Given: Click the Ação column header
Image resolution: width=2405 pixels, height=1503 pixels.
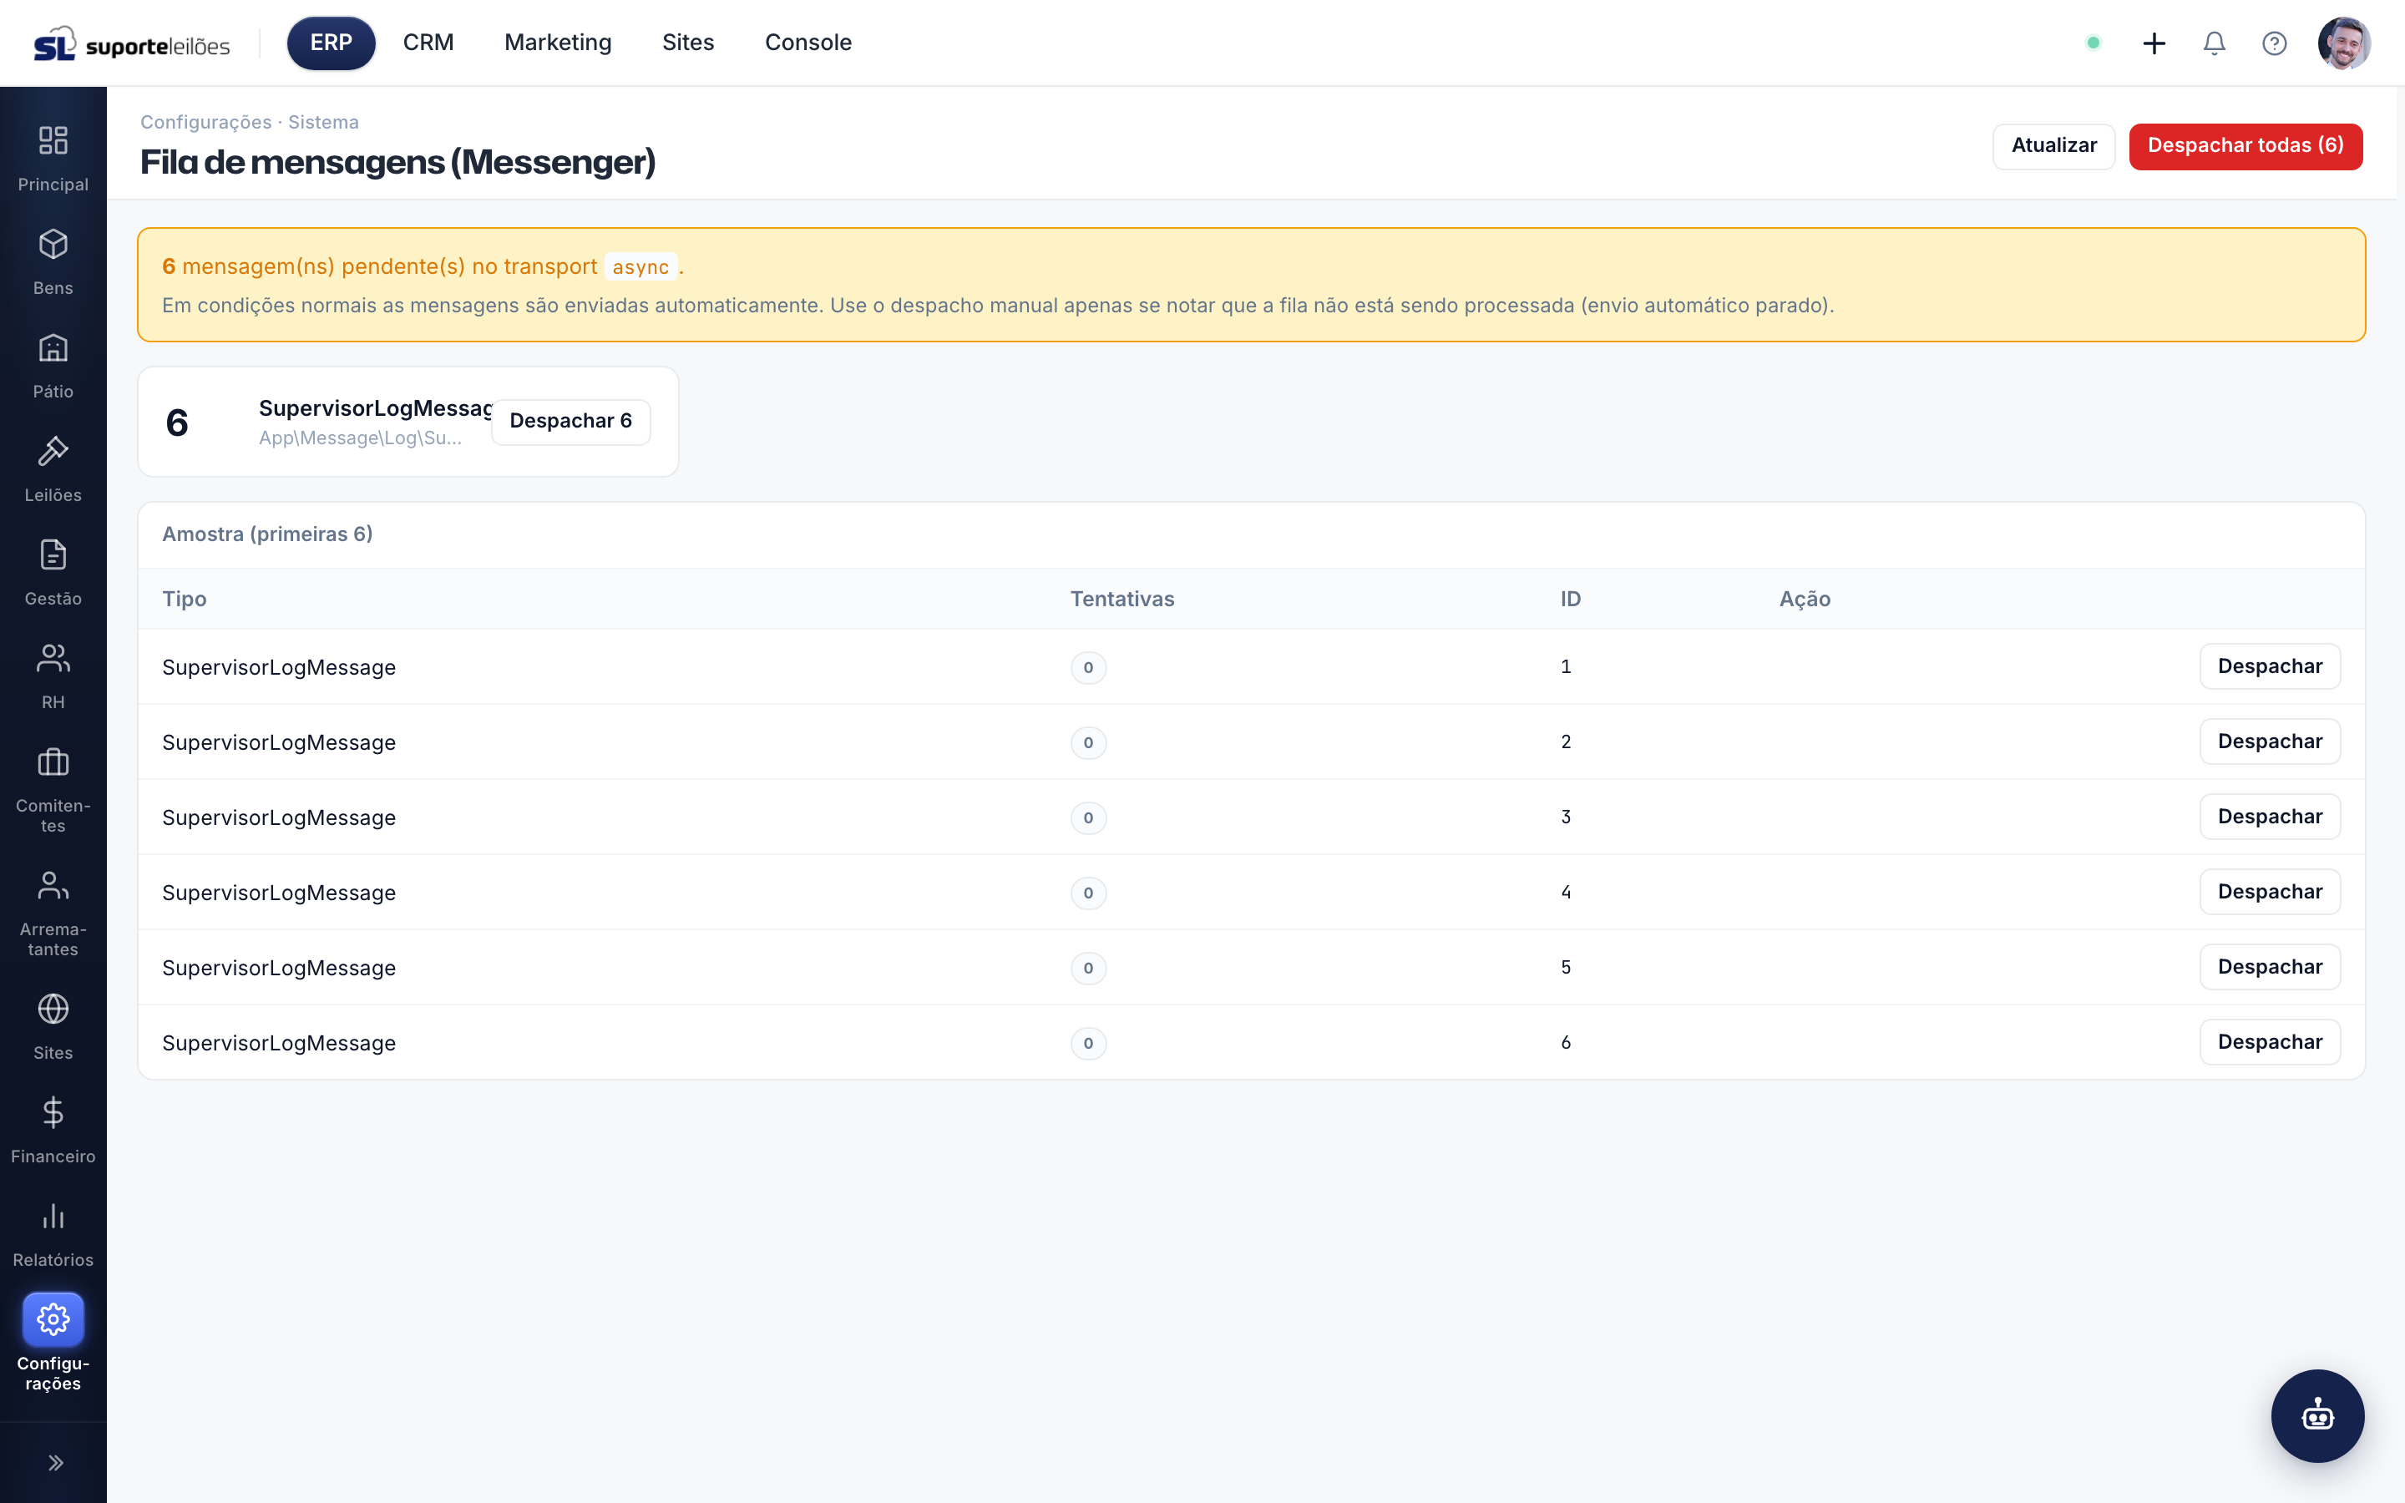Looking at the screenshot, I should (x=1805, y=599).
